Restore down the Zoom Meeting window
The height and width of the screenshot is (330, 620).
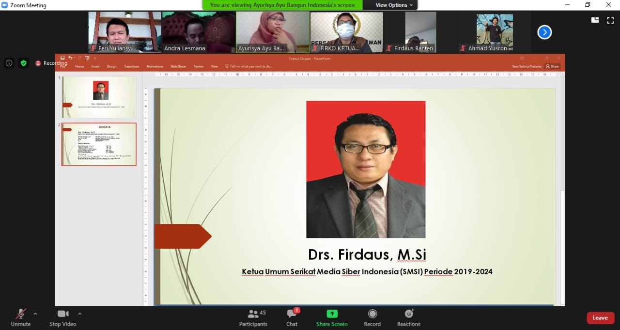588,5
